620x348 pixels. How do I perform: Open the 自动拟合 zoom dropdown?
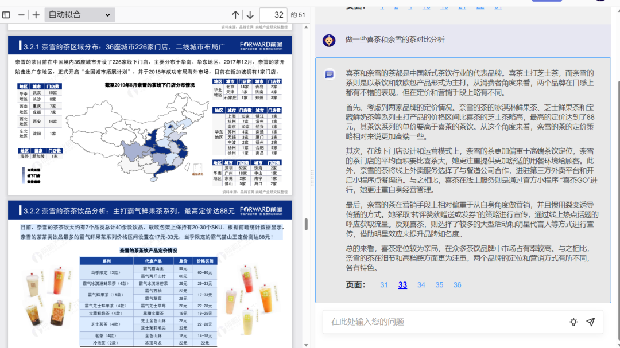pos(80,15)
